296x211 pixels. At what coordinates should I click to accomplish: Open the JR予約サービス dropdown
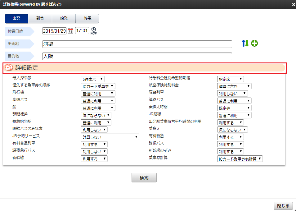110,137
